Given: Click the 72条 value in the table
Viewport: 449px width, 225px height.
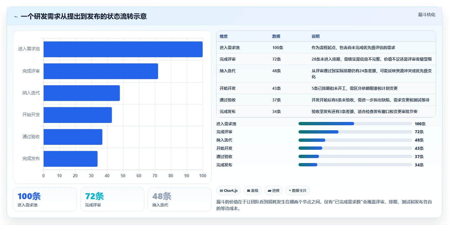Looking at the screenshot, I should (277, 59).
